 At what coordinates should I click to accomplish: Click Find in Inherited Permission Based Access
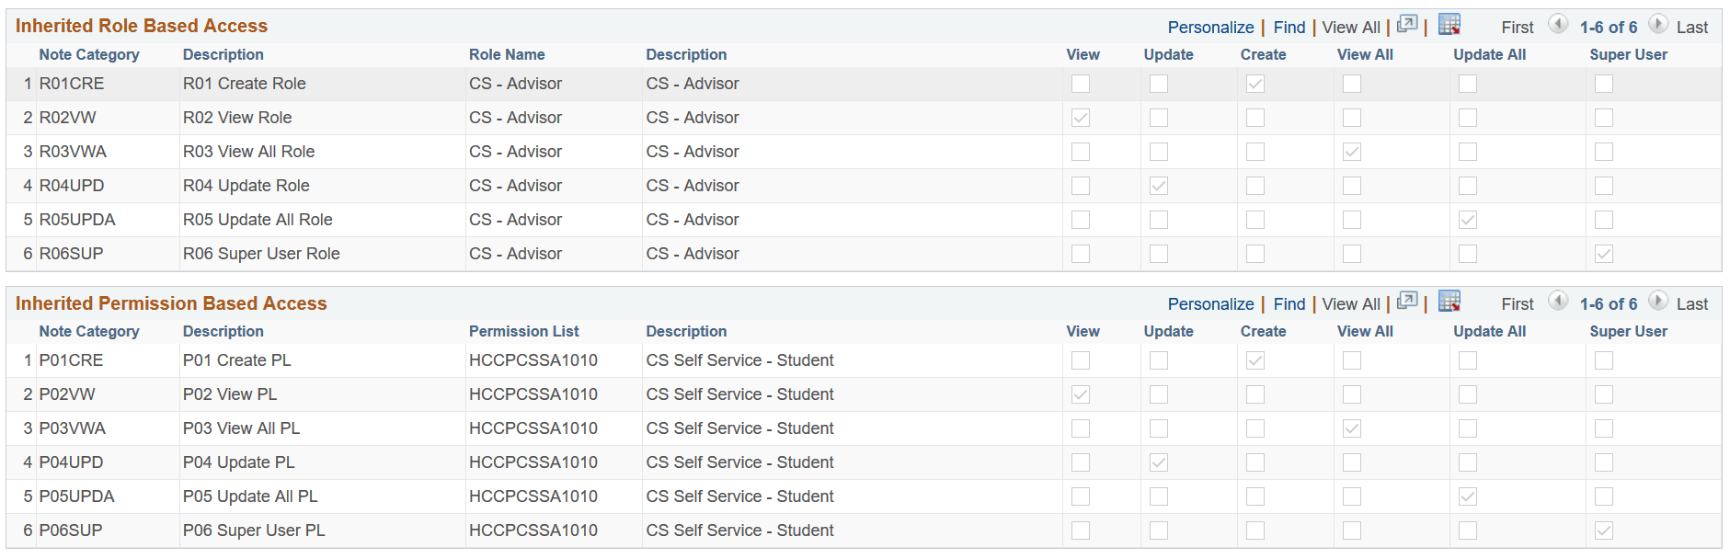tap(1289, 303)
